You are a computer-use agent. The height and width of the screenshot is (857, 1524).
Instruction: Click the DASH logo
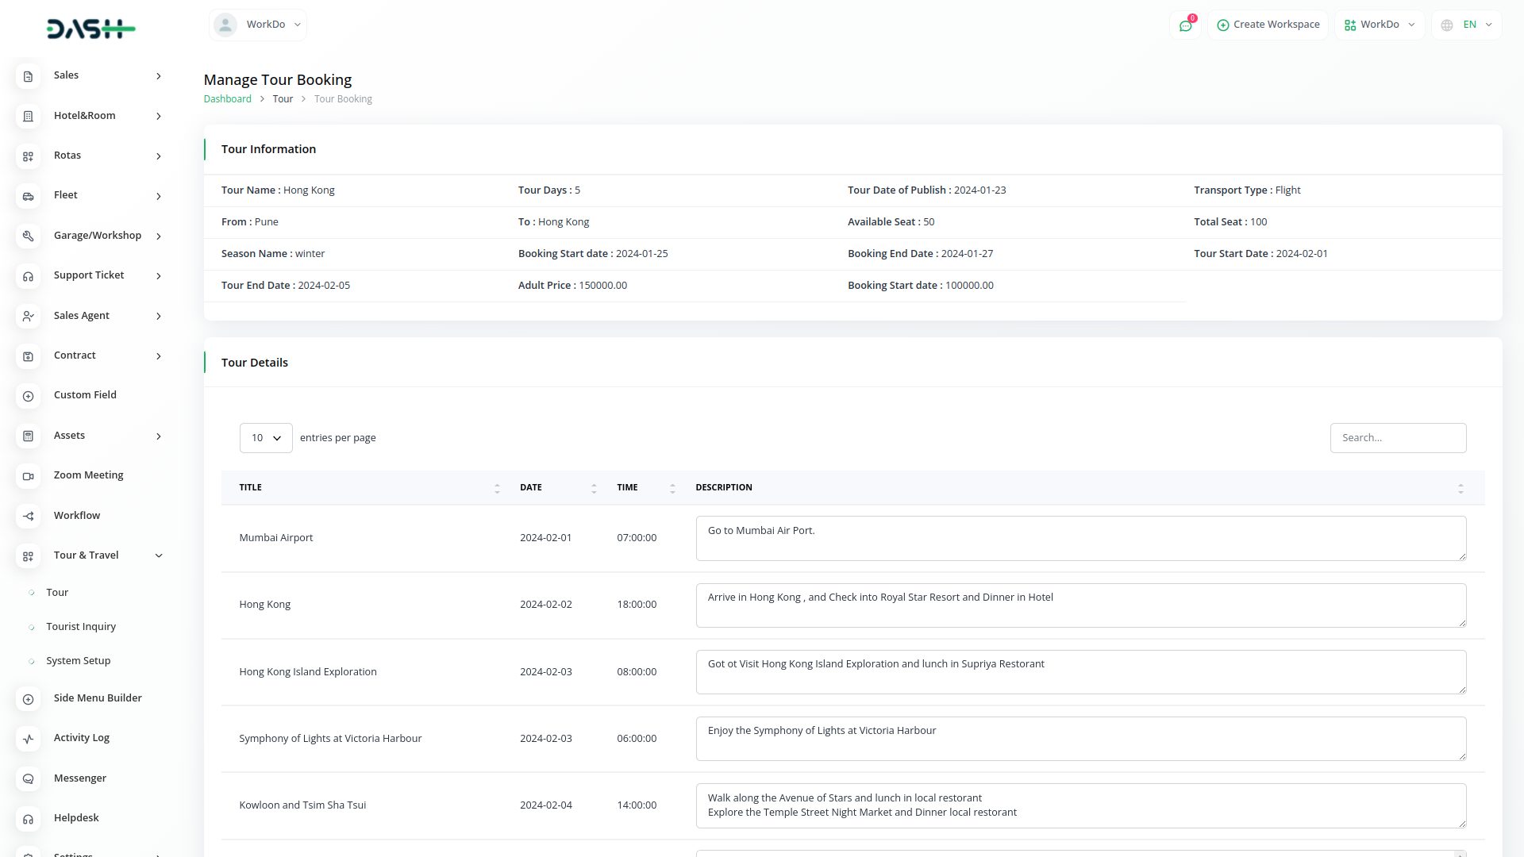pyautogui.click(x=90, y=29)
